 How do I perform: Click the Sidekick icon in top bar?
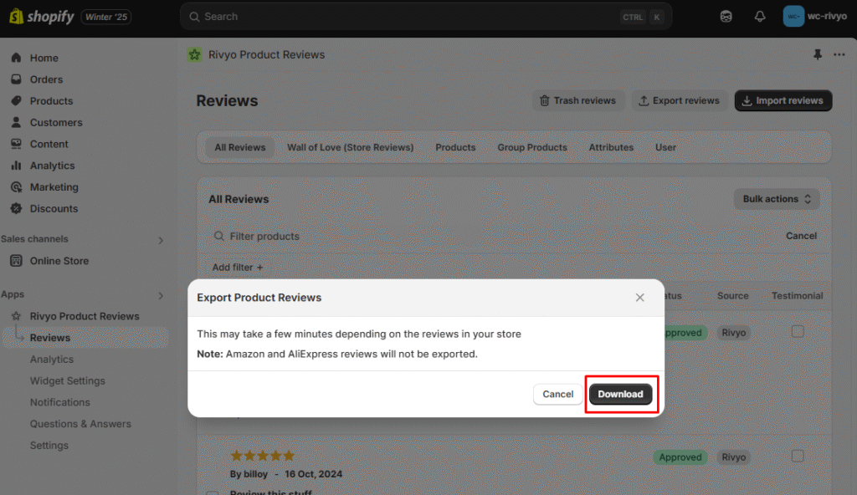(726, 17)
